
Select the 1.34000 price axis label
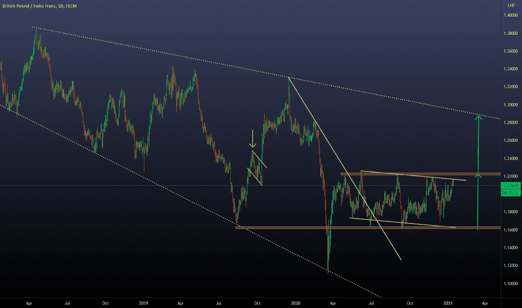511,69
